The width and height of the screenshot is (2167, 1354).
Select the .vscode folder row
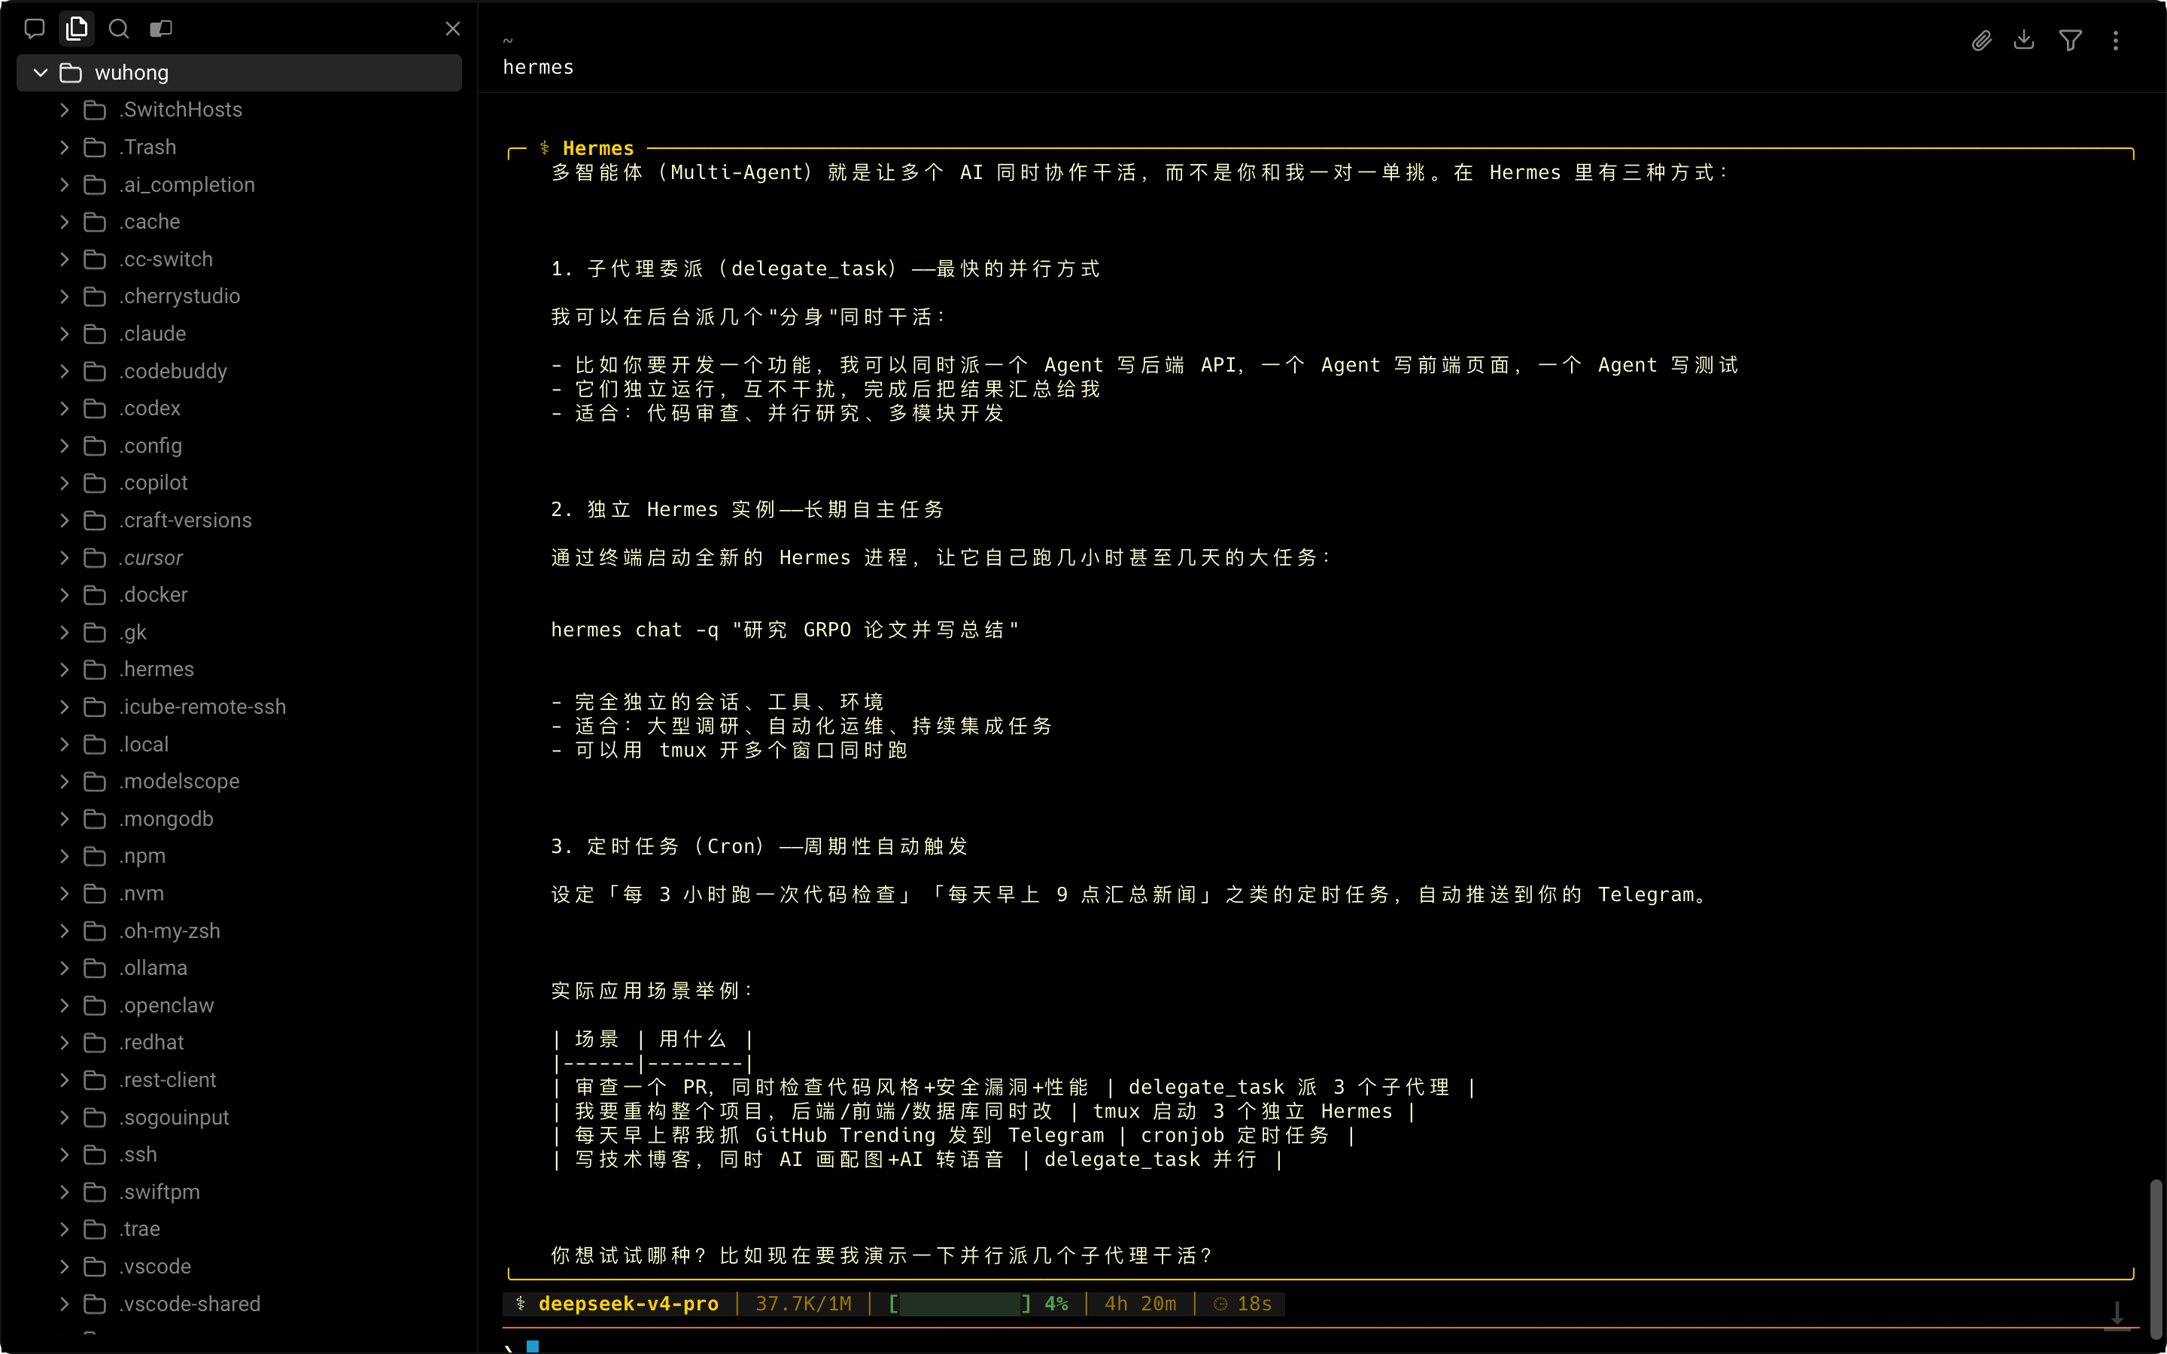[239, 1266]
